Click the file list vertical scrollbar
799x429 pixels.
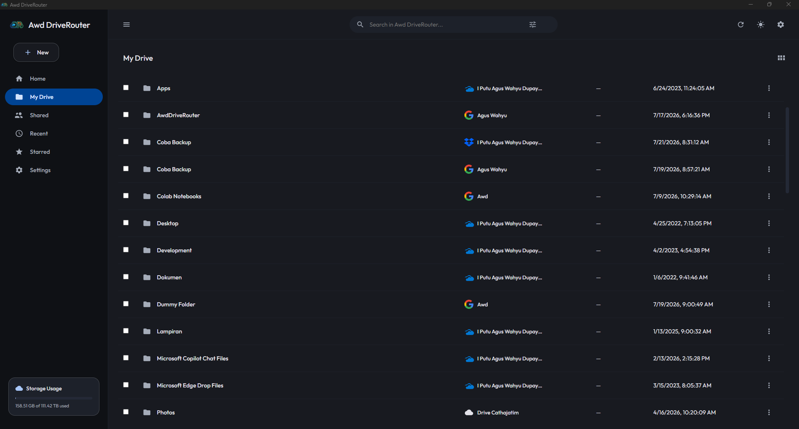(x=787, y=150)
